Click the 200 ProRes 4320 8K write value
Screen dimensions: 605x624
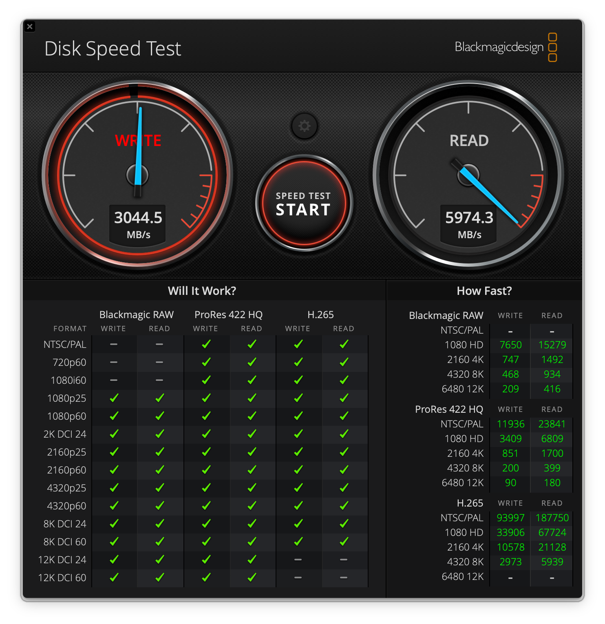point(510,468)
